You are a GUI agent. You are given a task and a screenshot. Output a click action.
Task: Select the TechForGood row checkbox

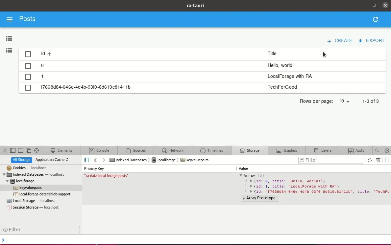pyautogui.click(x=28, y=87)
